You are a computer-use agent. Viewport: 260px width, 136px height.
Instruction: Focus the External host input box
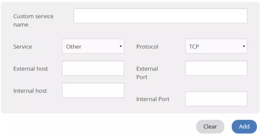point(93,68)
